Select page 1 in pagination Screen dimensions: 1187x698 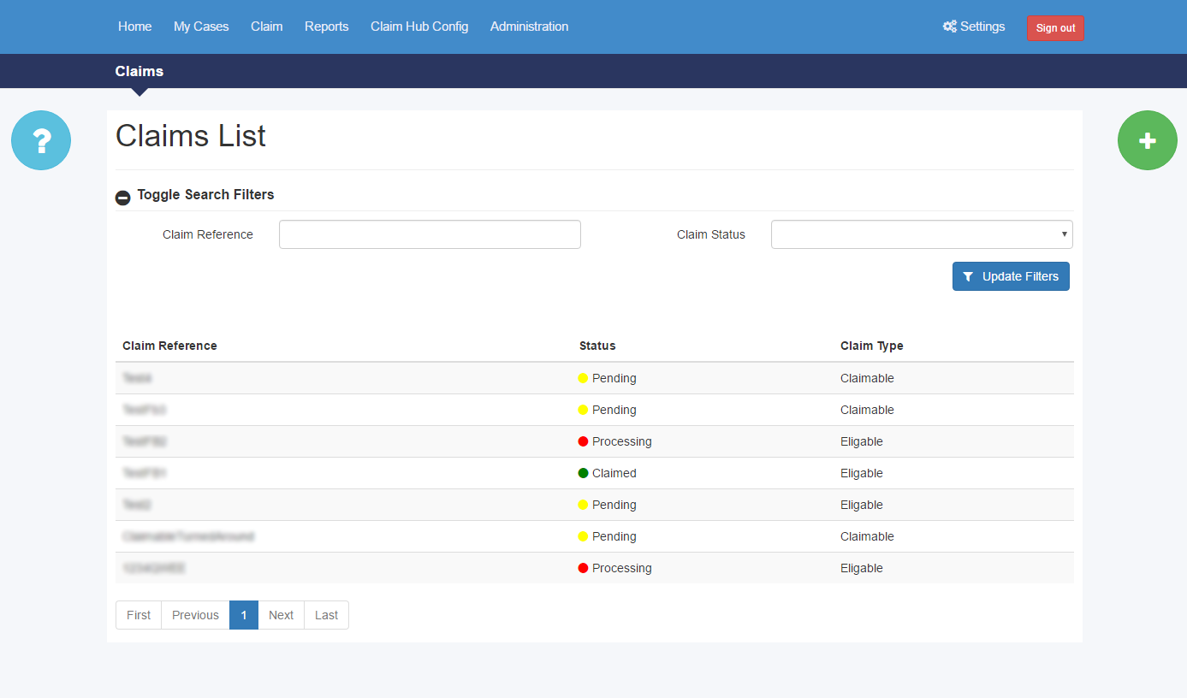[244, 615]
